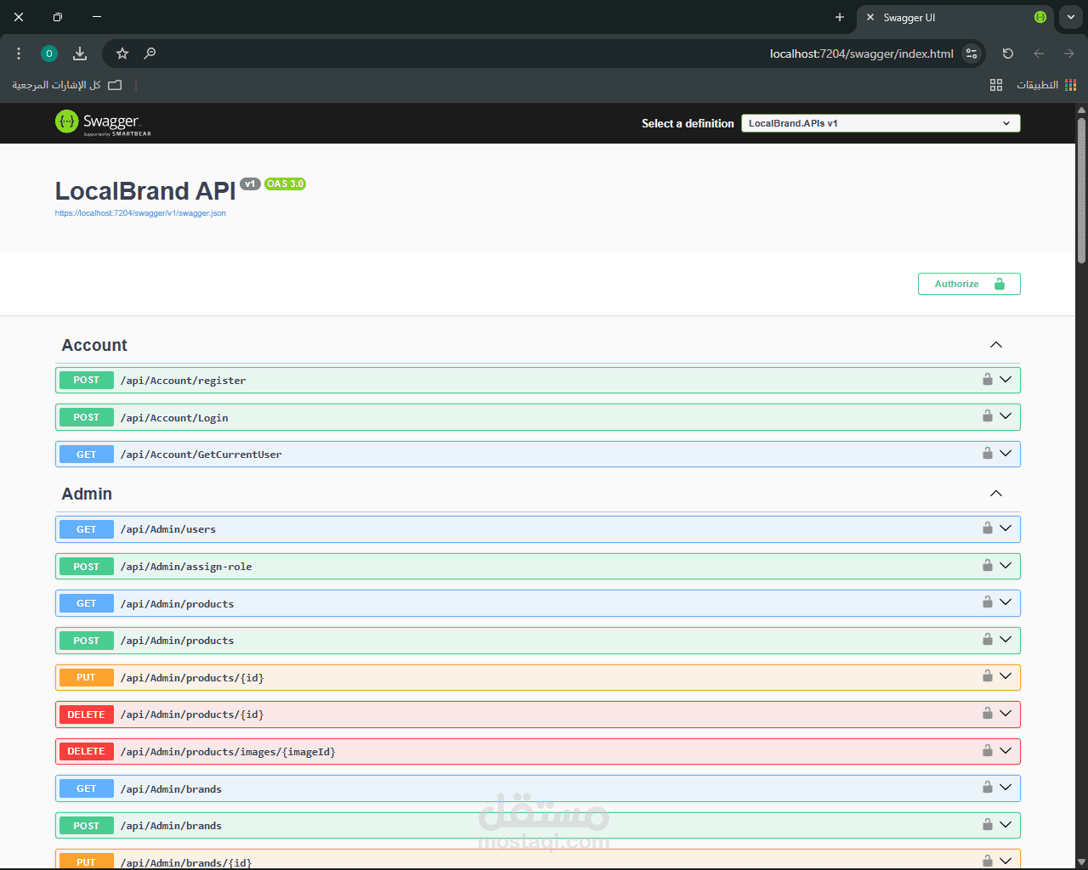Click POST button for /api/Account/register

coord(86,380)
